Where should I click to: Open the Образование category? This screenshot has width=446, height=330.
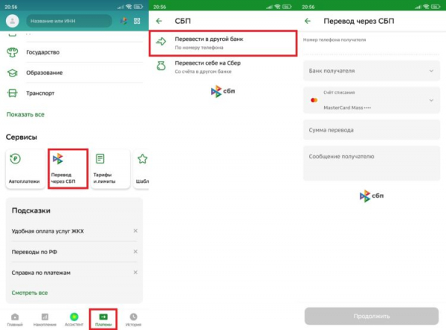point(74,73)
